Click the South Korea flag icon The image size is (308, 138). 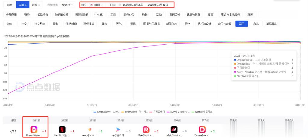pyautogui.click(x=92, y=5)
